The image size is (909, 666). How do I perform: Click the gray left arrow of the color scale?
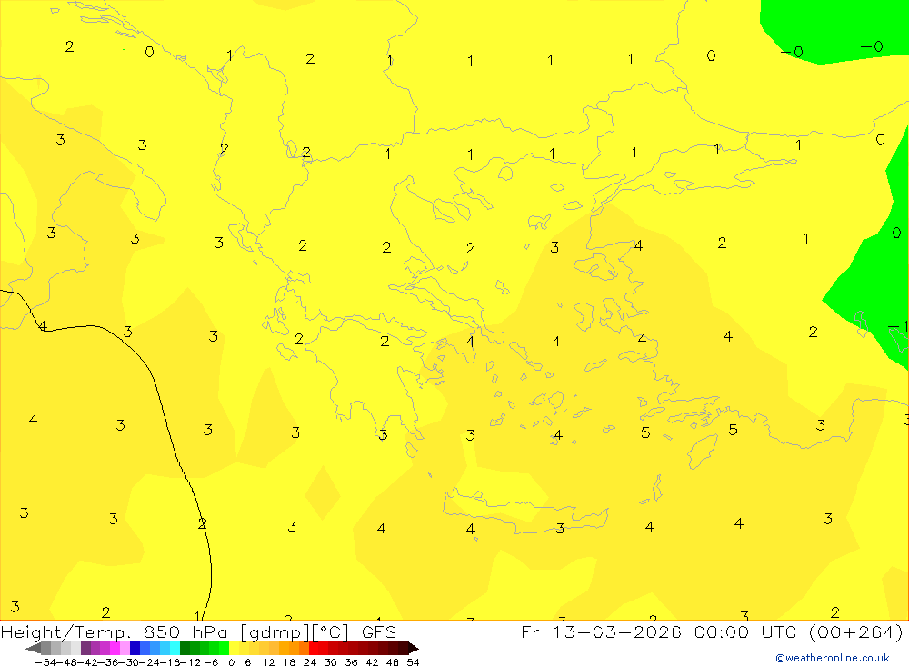point(34,649)
